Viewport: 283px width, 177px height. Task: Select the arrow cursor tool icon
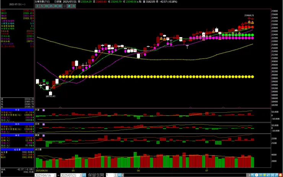[x=253, y=175]
